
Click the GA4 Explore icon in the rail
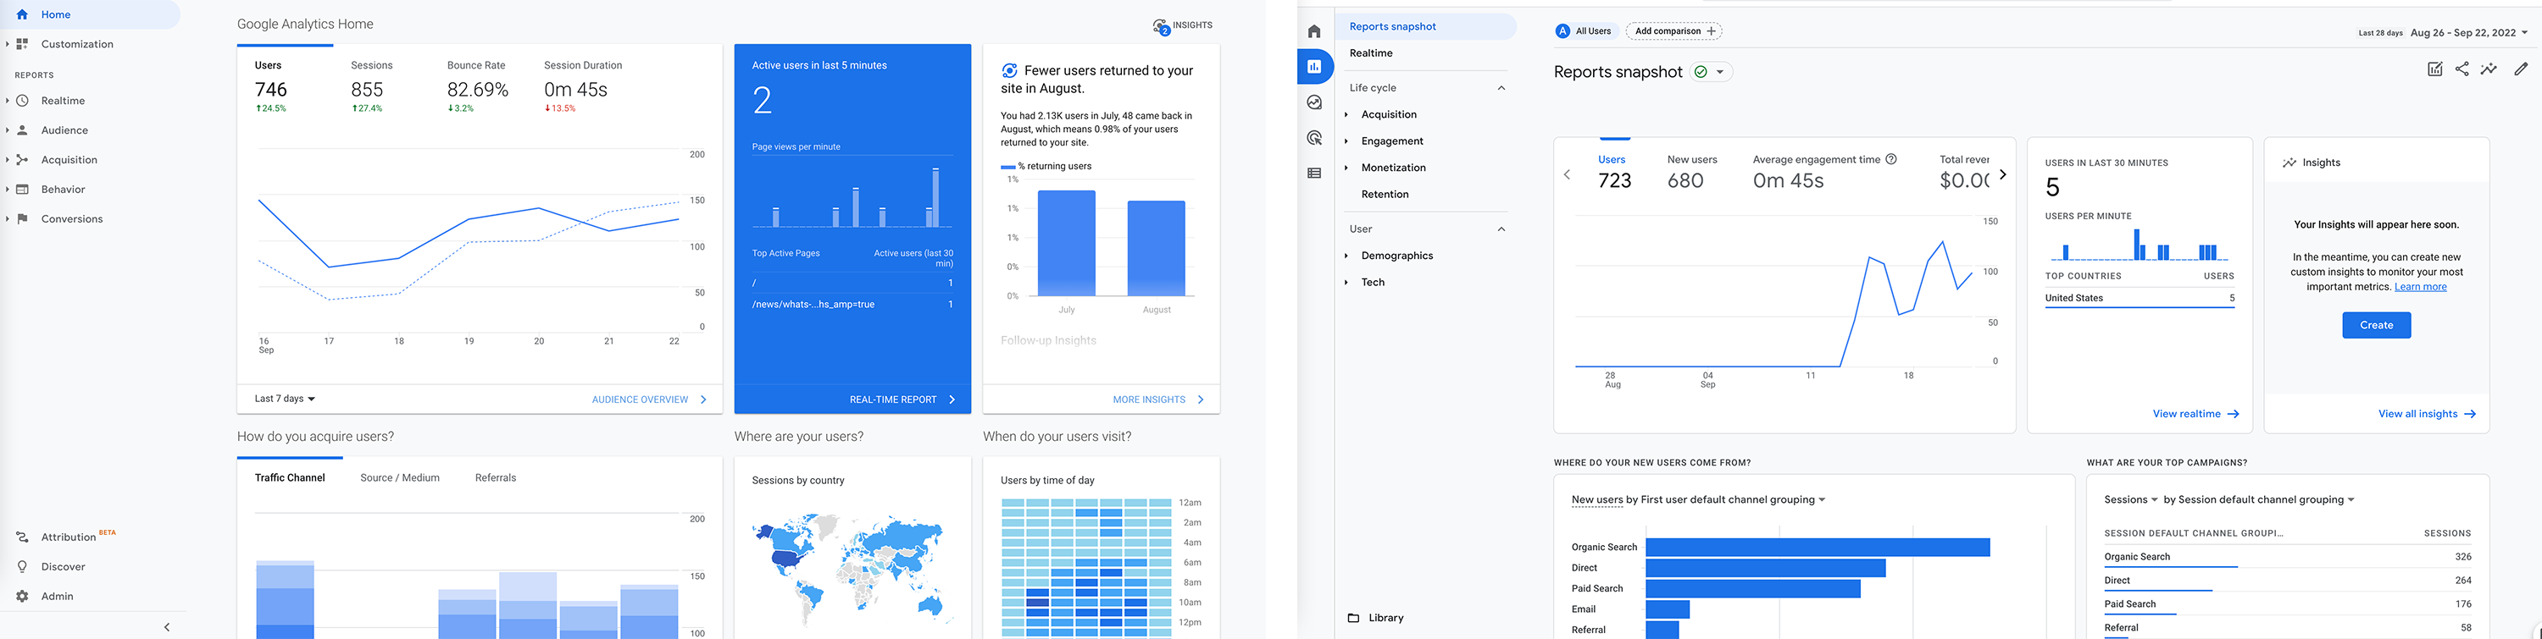coord(1314,102)
